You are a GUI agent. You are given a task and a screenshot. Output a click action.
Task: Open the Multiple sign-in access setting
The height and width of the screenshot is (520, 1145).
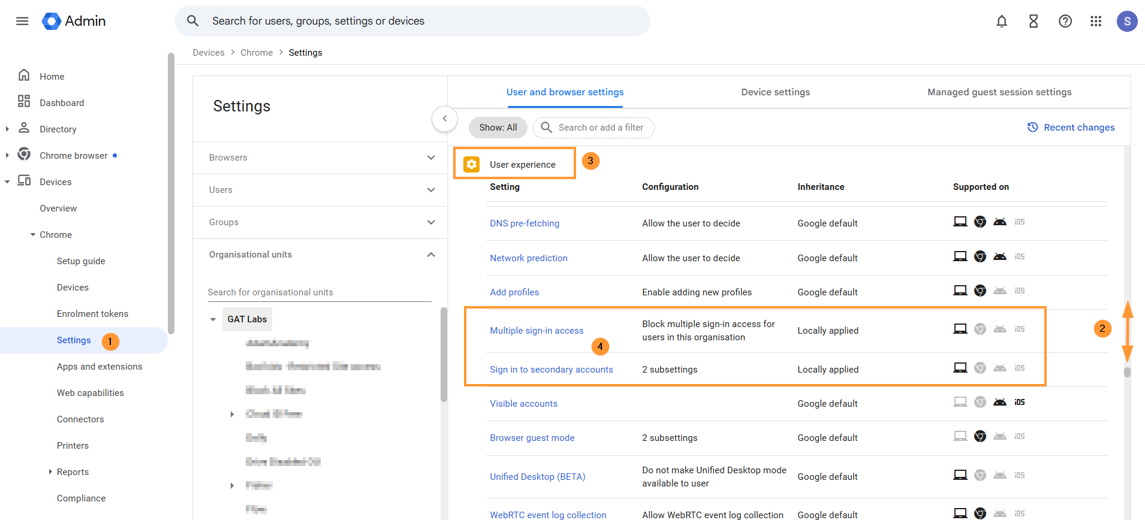[x=537, y=331]
